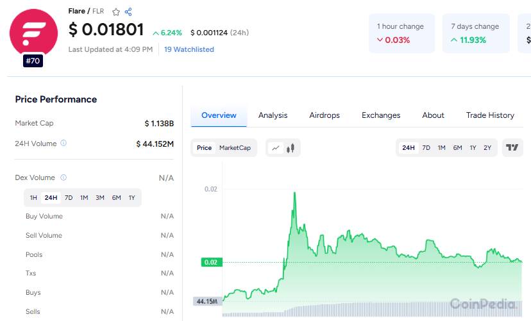Open the Overview tab
Viewport: 531px width, 321px height.
coord(219,115)
